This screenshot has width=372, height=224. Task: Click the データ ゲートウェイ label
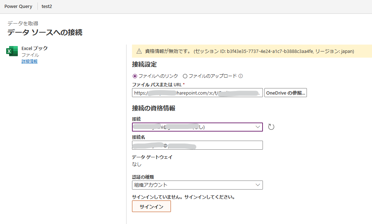pyautogui.click(x=152, y=157)
